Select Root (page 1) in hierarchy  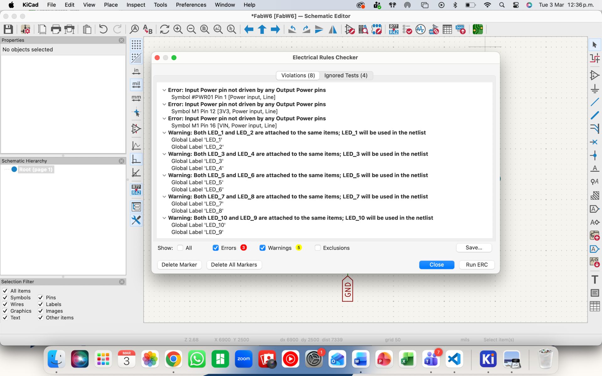pyautogui.click(x=36, y=170)
